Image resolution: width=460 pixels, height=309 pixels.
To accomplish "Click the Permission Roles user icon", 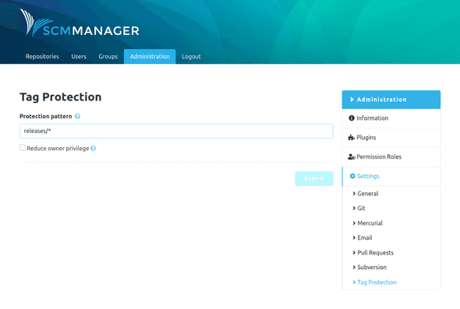I will pos(352,156).
